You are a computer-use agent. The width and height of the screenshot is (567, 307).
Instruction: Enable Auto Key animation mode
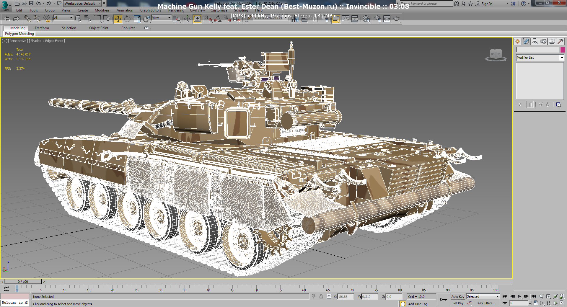[x=458, y=297]
